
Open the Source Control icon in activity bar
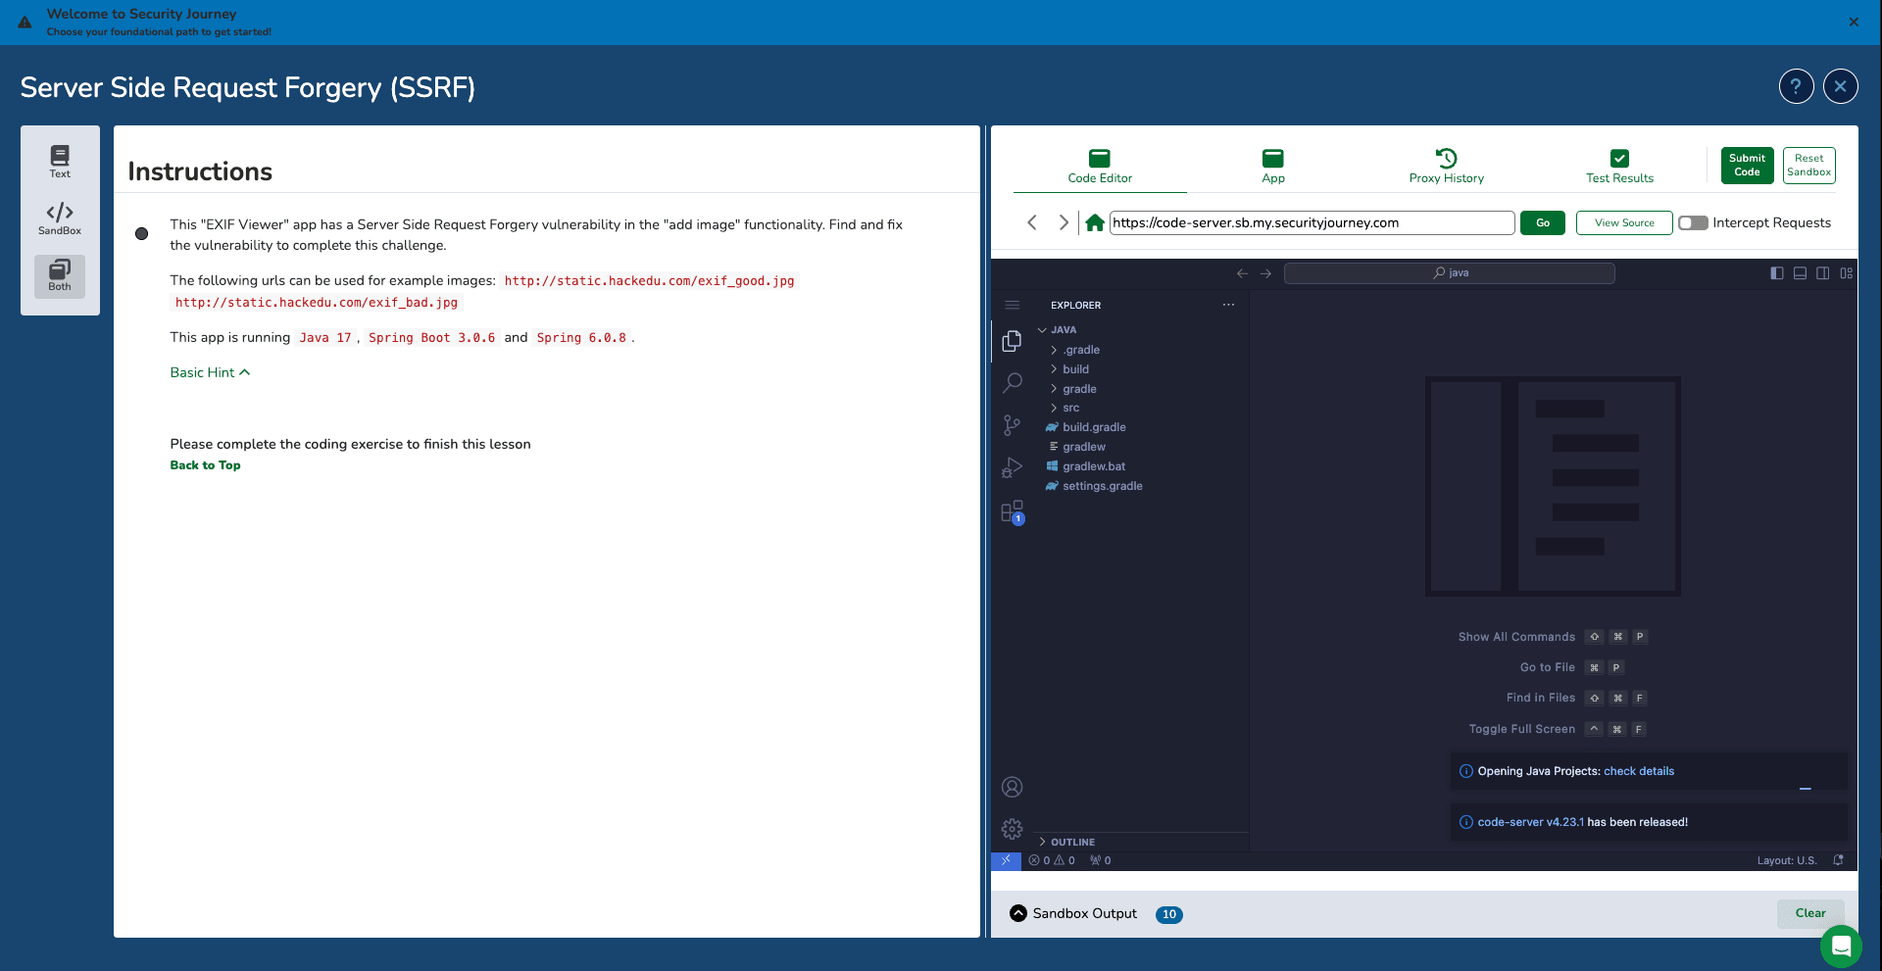(1012, 425)
